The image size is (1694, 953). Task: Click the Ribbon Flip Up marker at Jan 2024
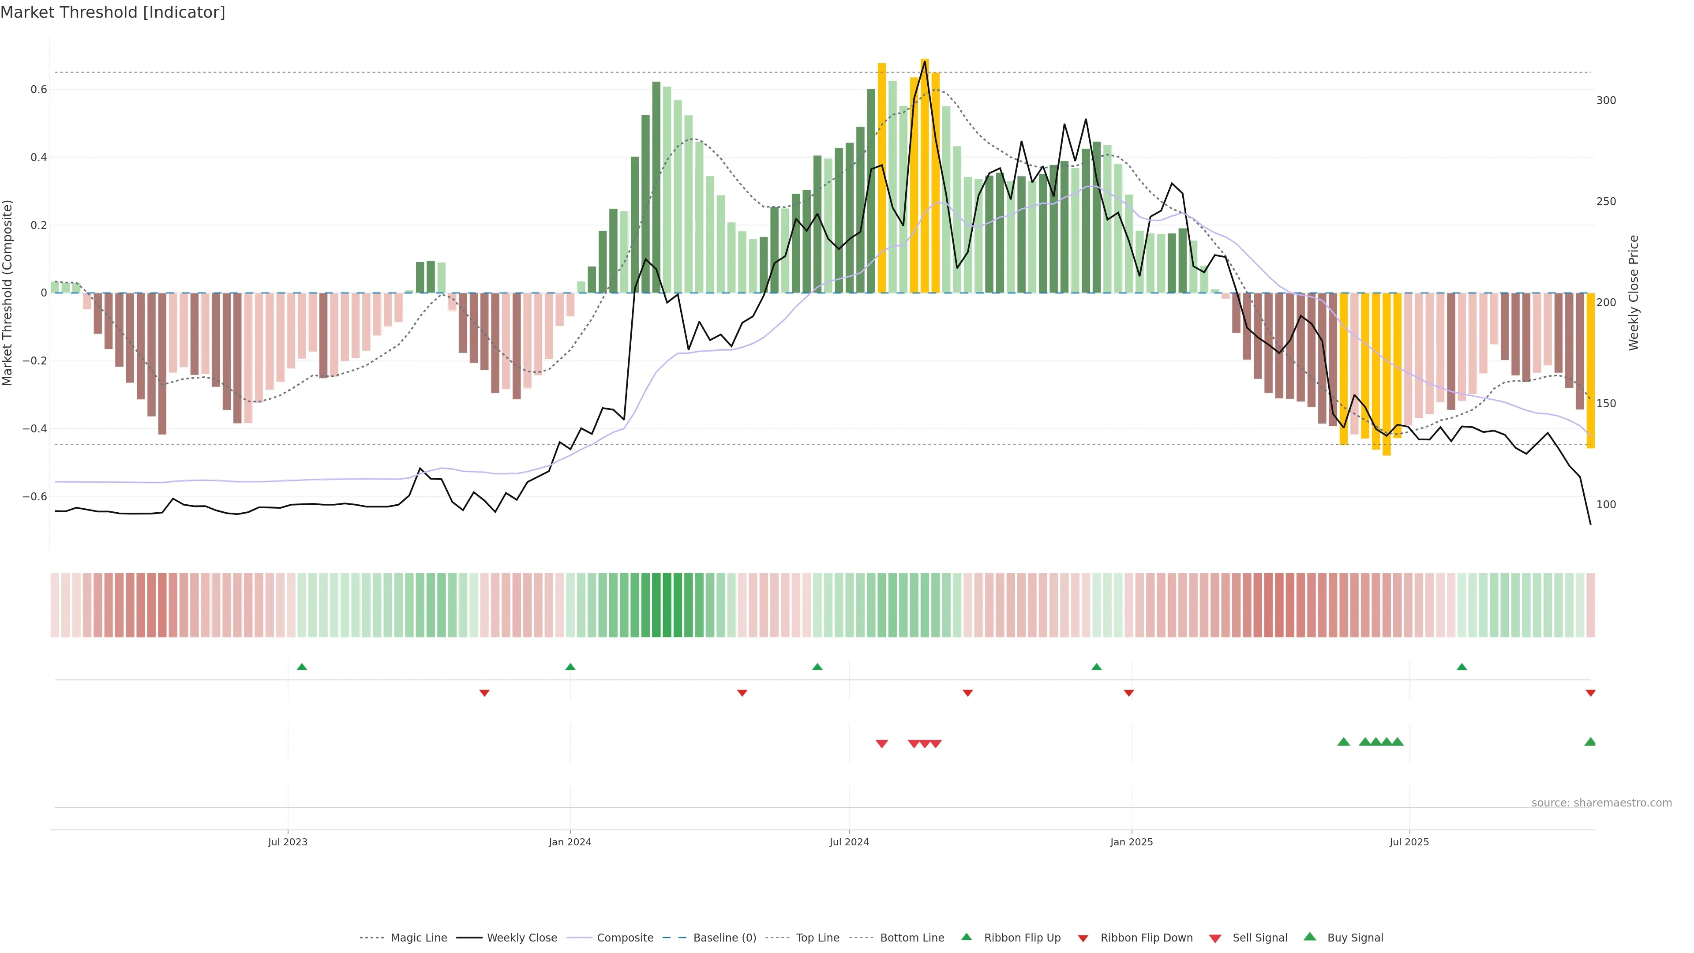(570, 667)
